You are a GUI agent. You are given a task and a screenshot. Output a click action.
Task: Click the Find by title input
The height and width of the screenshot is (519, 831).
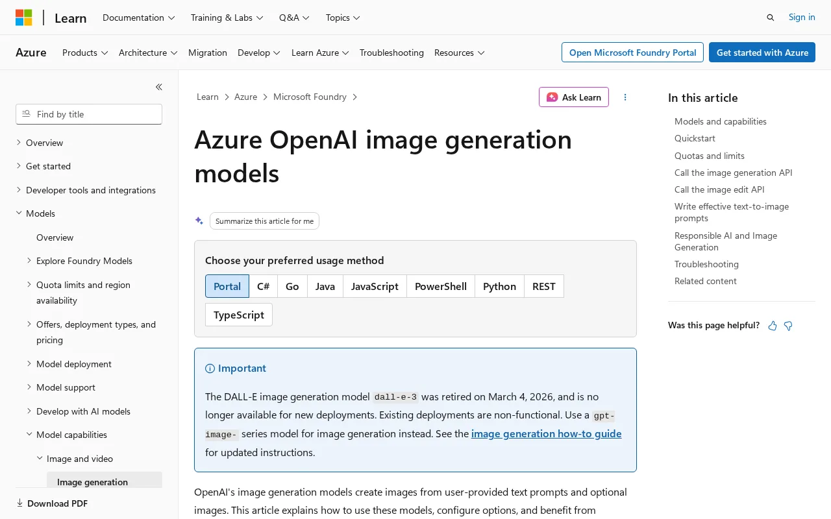point(89,114)
